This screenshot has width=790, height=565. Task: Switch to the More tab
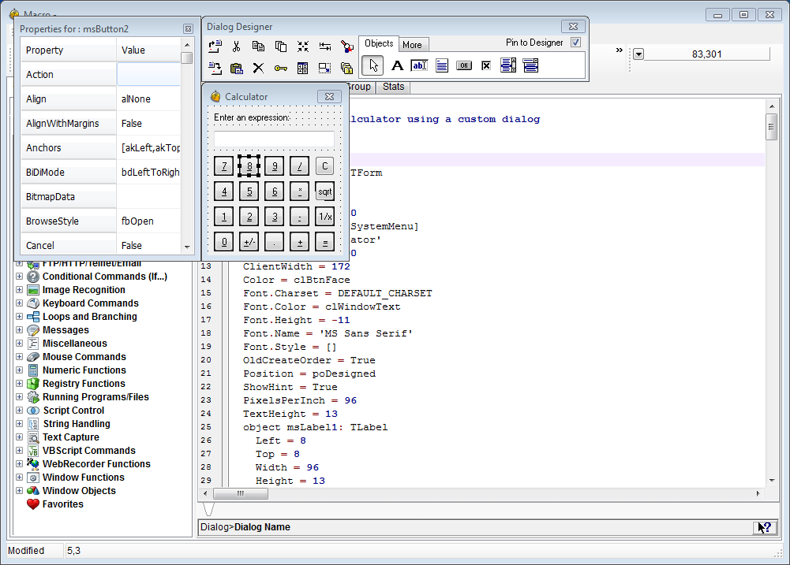[x=412, y=45]
